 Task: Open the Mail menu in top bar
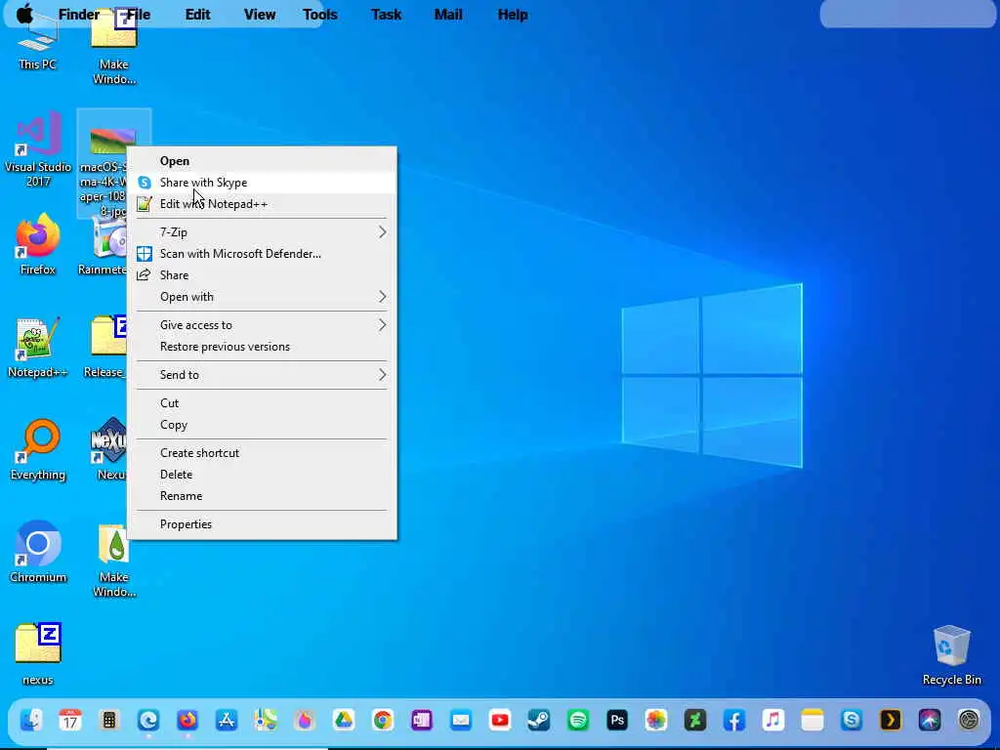pos(448,14)
